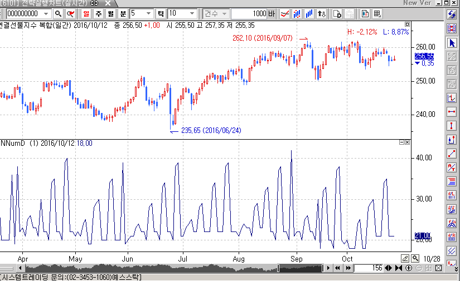Open the grid table icon in top toolbar
The image size is (460, 281).
point(377,13)
